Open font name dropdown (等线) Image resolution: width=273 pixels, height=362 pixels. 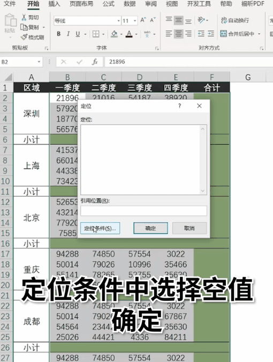click(118, 21)
